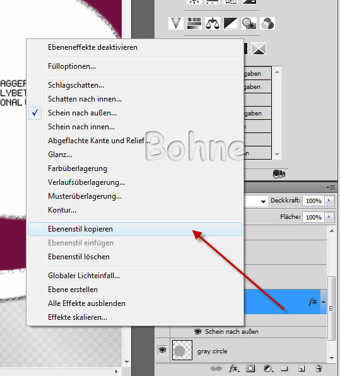Image resolution: width=340 pixels, height=376 pixels.
Task: Add a Black & White adjustment
Action: [231, 23]
